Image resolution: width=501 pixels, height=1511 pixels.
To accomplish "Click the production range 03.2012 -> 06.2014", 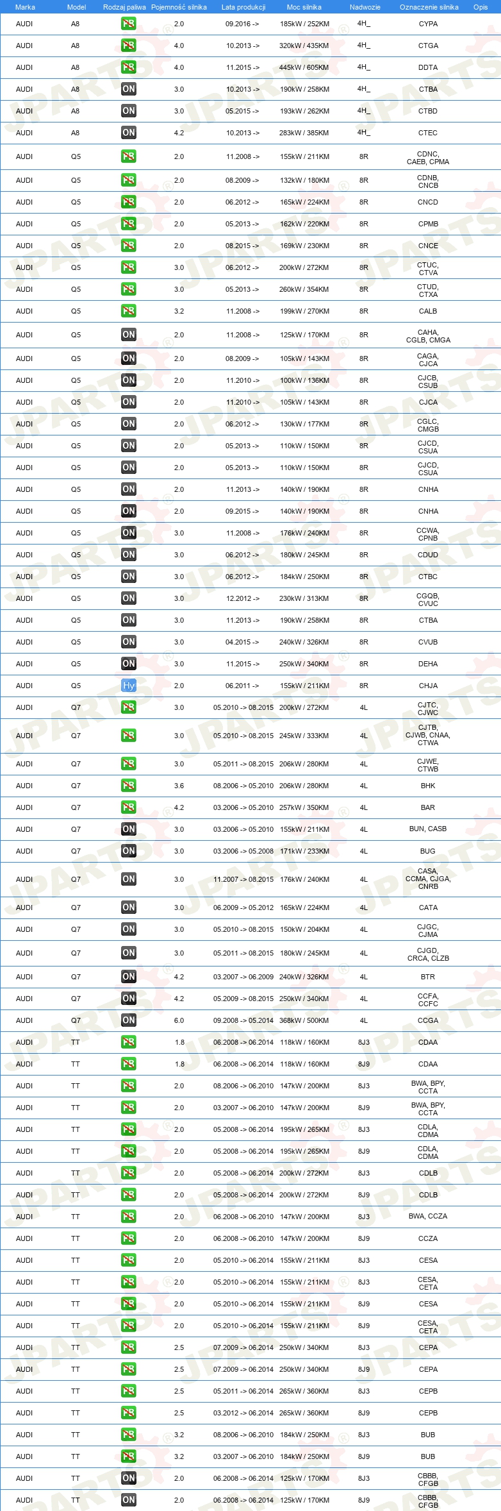I will [x=243, y=1413].
